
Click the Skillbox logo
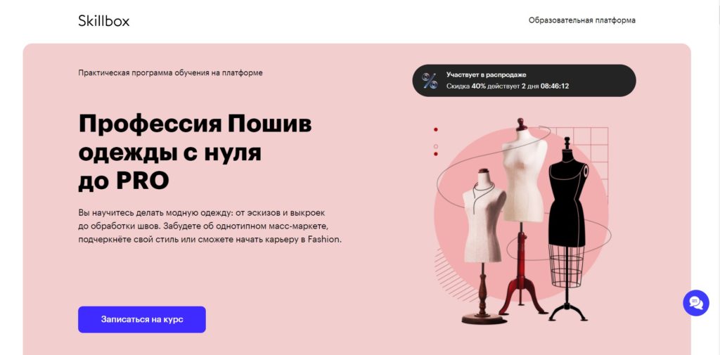(x=104, y=20)
